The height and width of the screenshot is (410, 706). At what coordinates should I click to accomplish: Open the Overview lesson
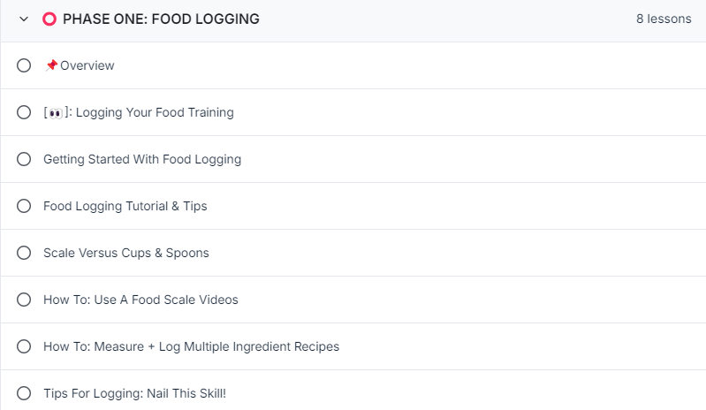(87, 65)
